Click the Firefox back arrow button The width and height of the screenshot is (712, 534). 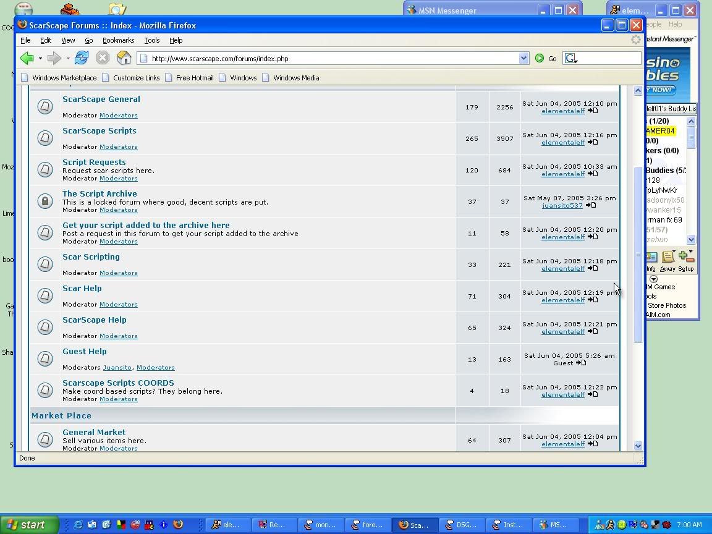(x=27, y=58)
